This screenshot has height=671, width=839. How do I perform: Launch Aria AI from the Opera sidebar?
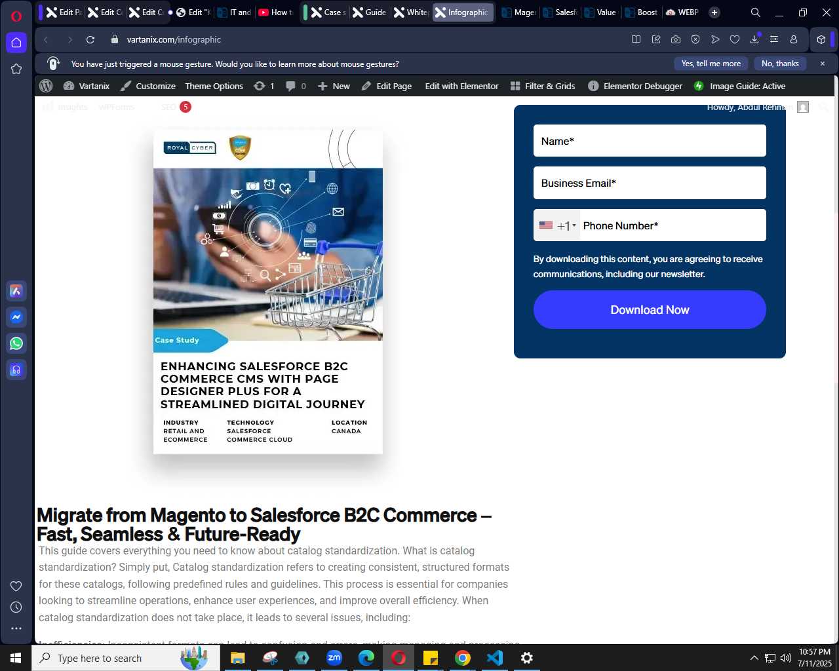(16, 291)
